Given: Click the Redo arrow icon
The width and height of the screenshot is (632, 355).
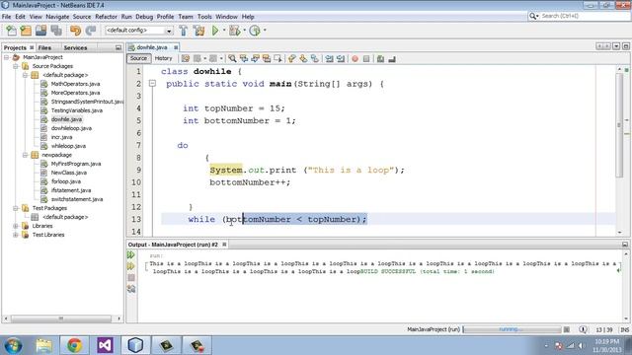Looking at the screenshot, I should tap(91, 31).
